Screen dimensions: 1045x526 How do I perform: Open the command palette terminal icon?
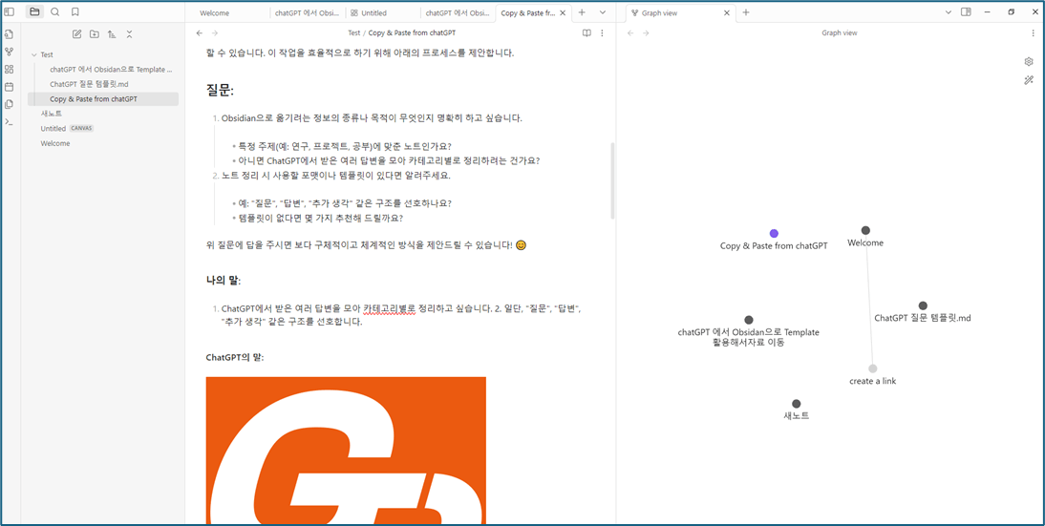tap(10, 122)
